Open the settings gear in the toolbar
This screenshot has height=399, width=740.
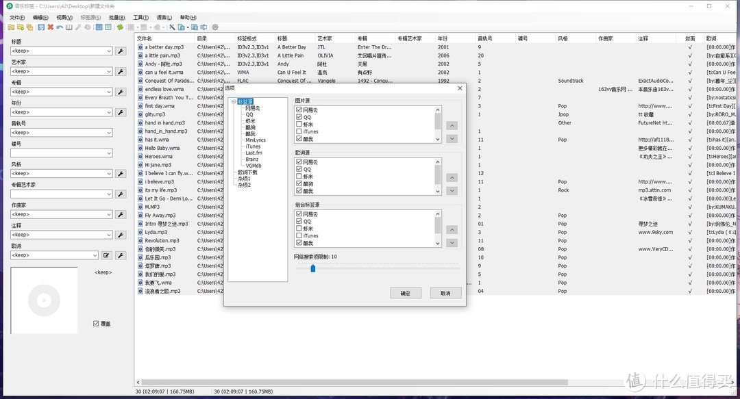(215, 27)
